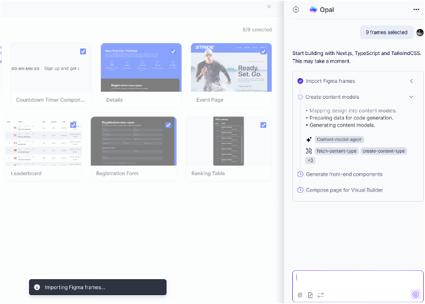
Task: Deselect the Registration Form frame checkbox
Action: point(168,125)
